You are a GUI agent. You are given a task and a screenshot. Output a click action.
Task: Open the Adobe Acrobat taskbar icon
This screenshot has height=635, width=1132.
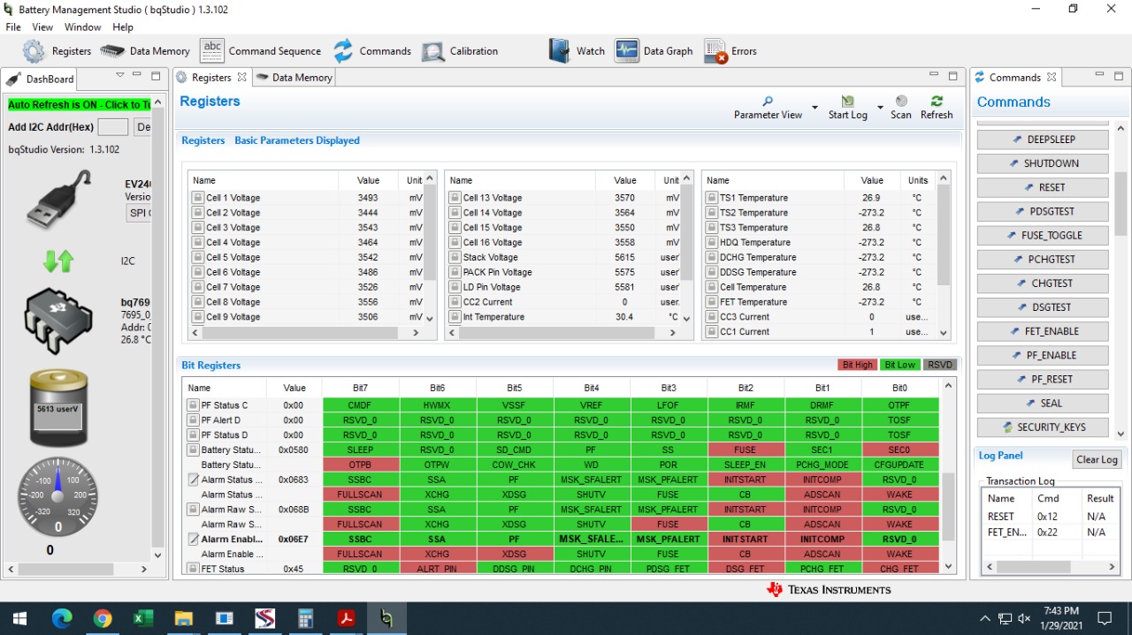346,618
